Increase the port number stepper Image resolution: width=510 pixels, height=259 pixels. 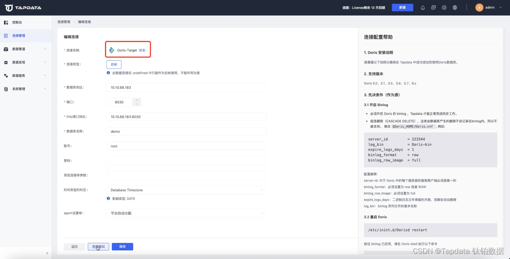[137, 100]
